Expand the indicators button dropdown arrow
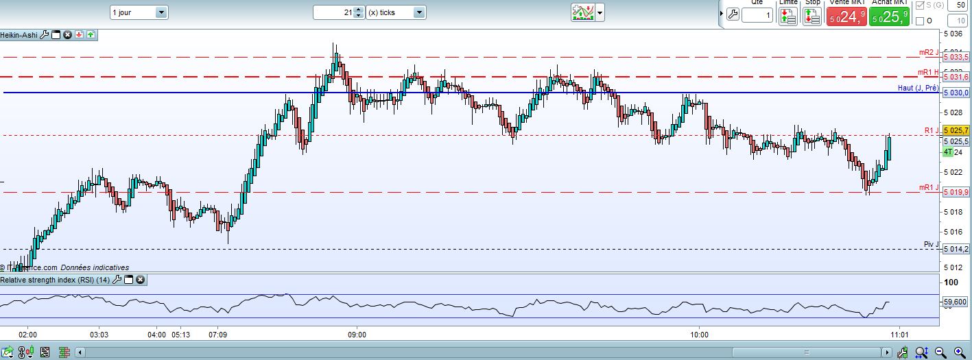 tap(600, 12)
